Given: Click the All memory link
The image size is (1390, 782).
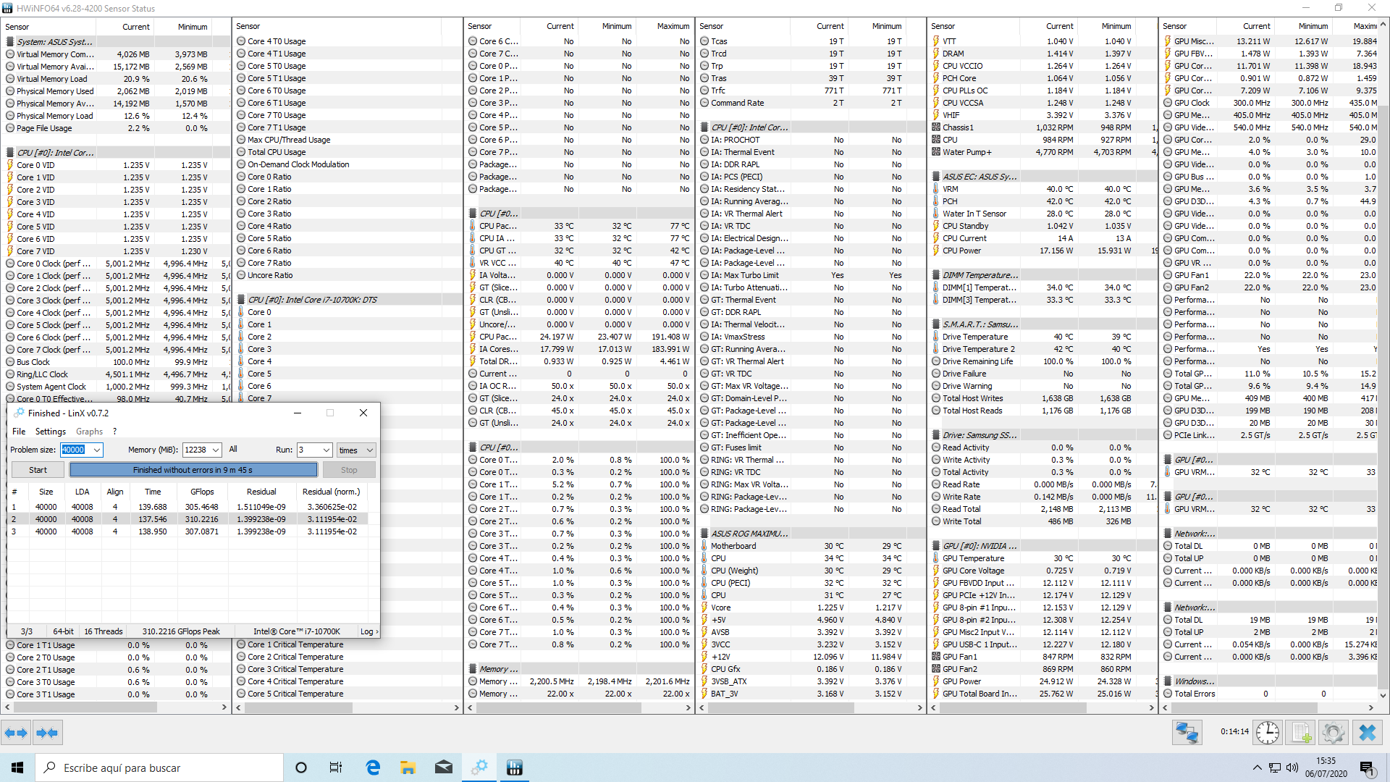Looking at the screenshot, I should (233, 449).
